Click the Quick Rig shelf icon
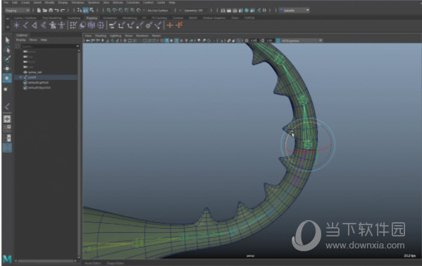 point(61,25)
